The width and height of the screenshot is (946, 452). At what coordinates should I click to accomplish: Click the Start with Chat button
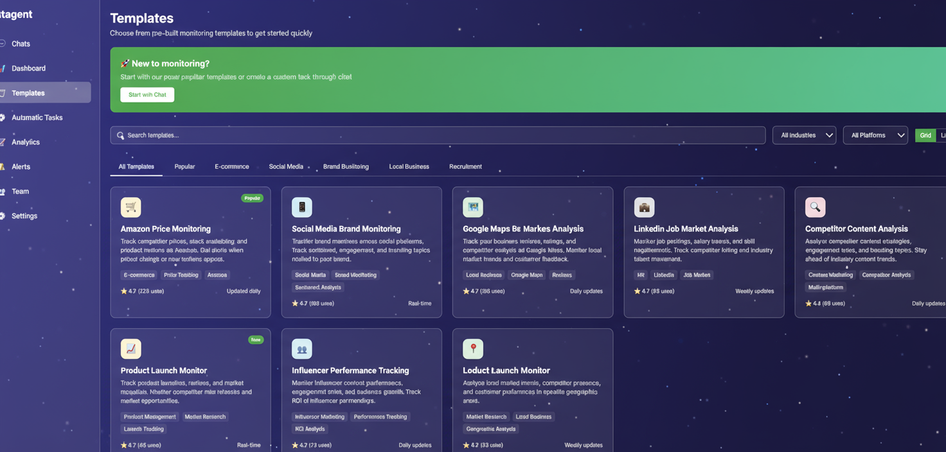point(147,94)
